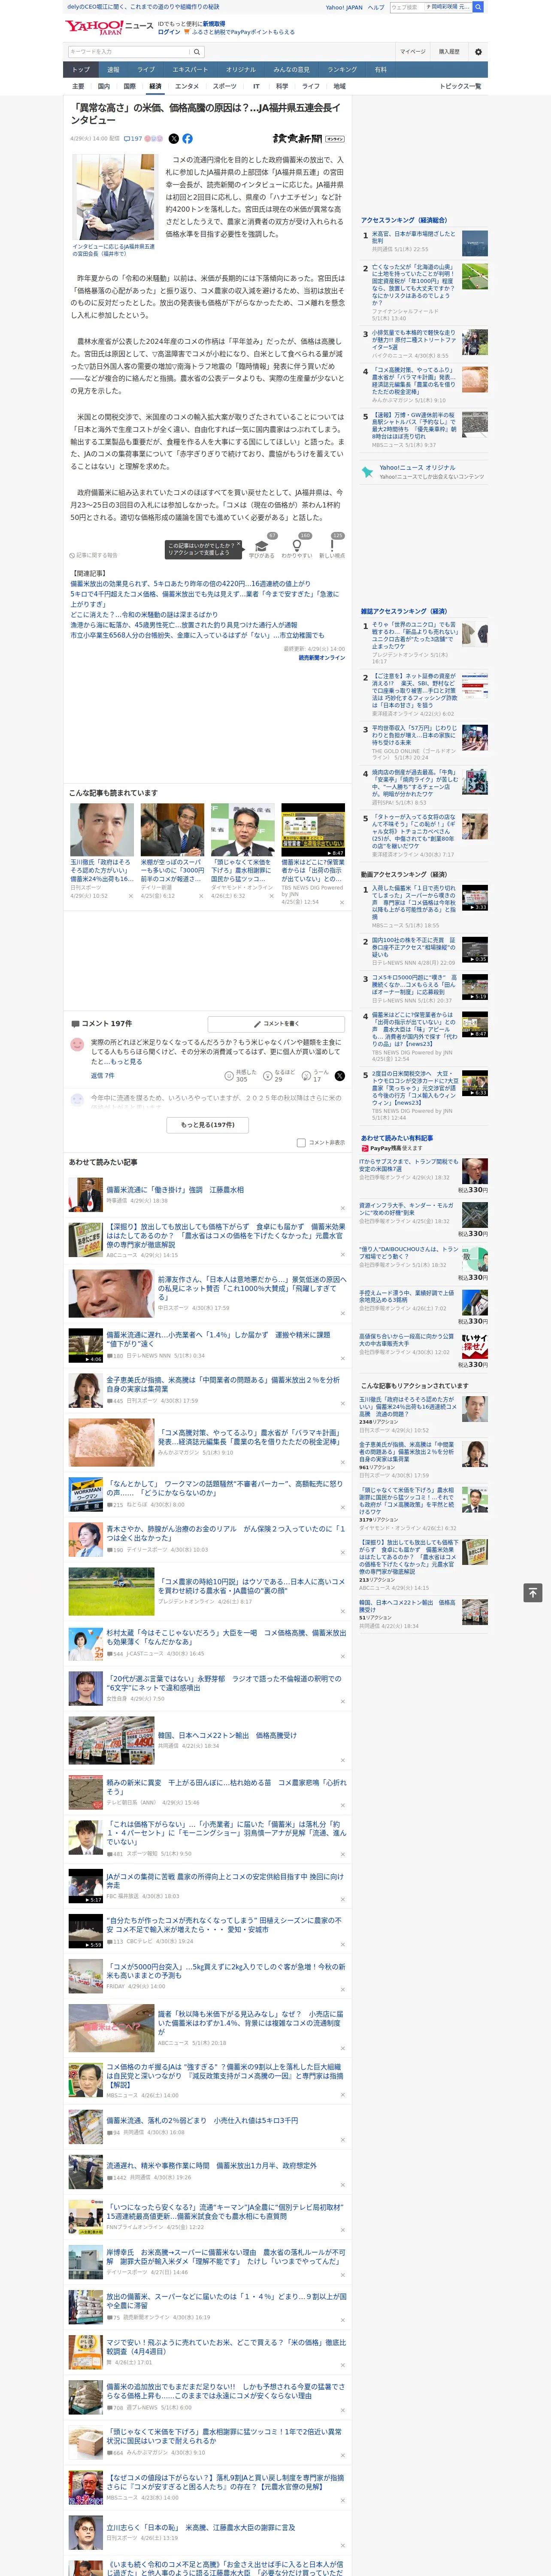This screenshot has height=2576, width=551.
Task: Open the 国内 category
Action: tap(104, 86)
